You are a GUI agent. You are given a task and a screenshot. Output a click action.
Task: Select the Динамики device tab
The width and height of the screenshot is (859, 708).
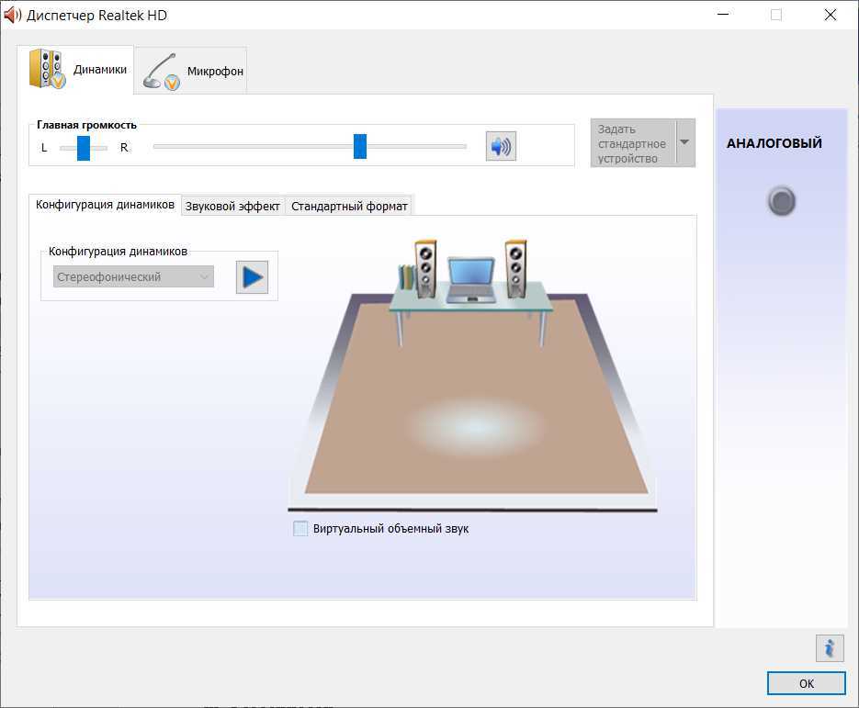pyautogui.click(x=76, y=70)
